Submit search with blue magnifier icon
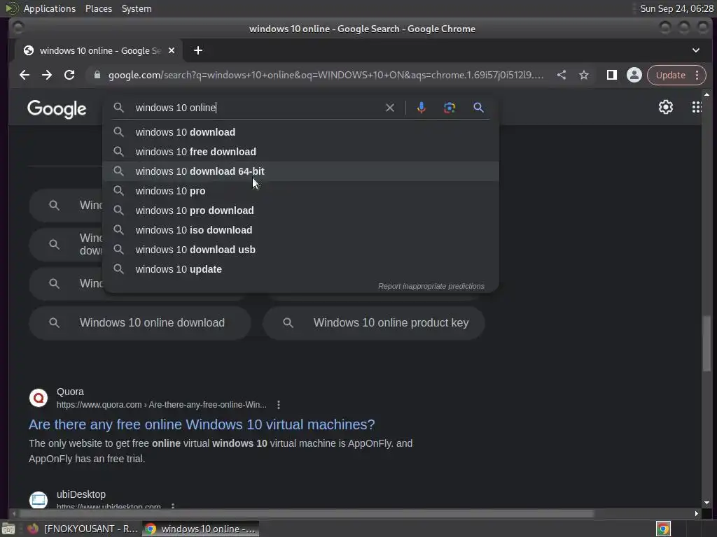 (478, 108)
